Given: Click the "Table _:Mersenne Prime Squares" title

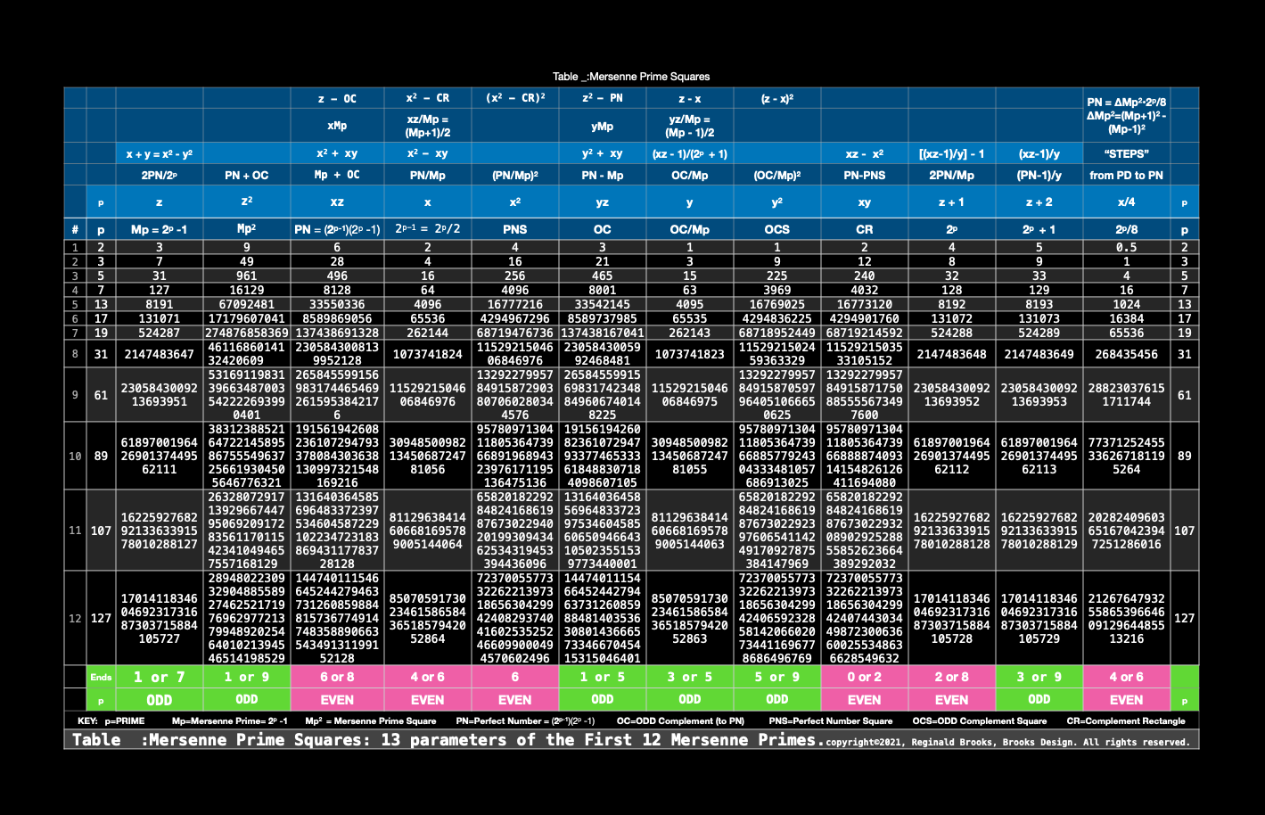Looking at the screenshot, I should coord(631,77).
